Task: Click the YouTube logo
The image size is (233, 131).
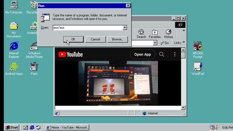Action: coord(70,54)
